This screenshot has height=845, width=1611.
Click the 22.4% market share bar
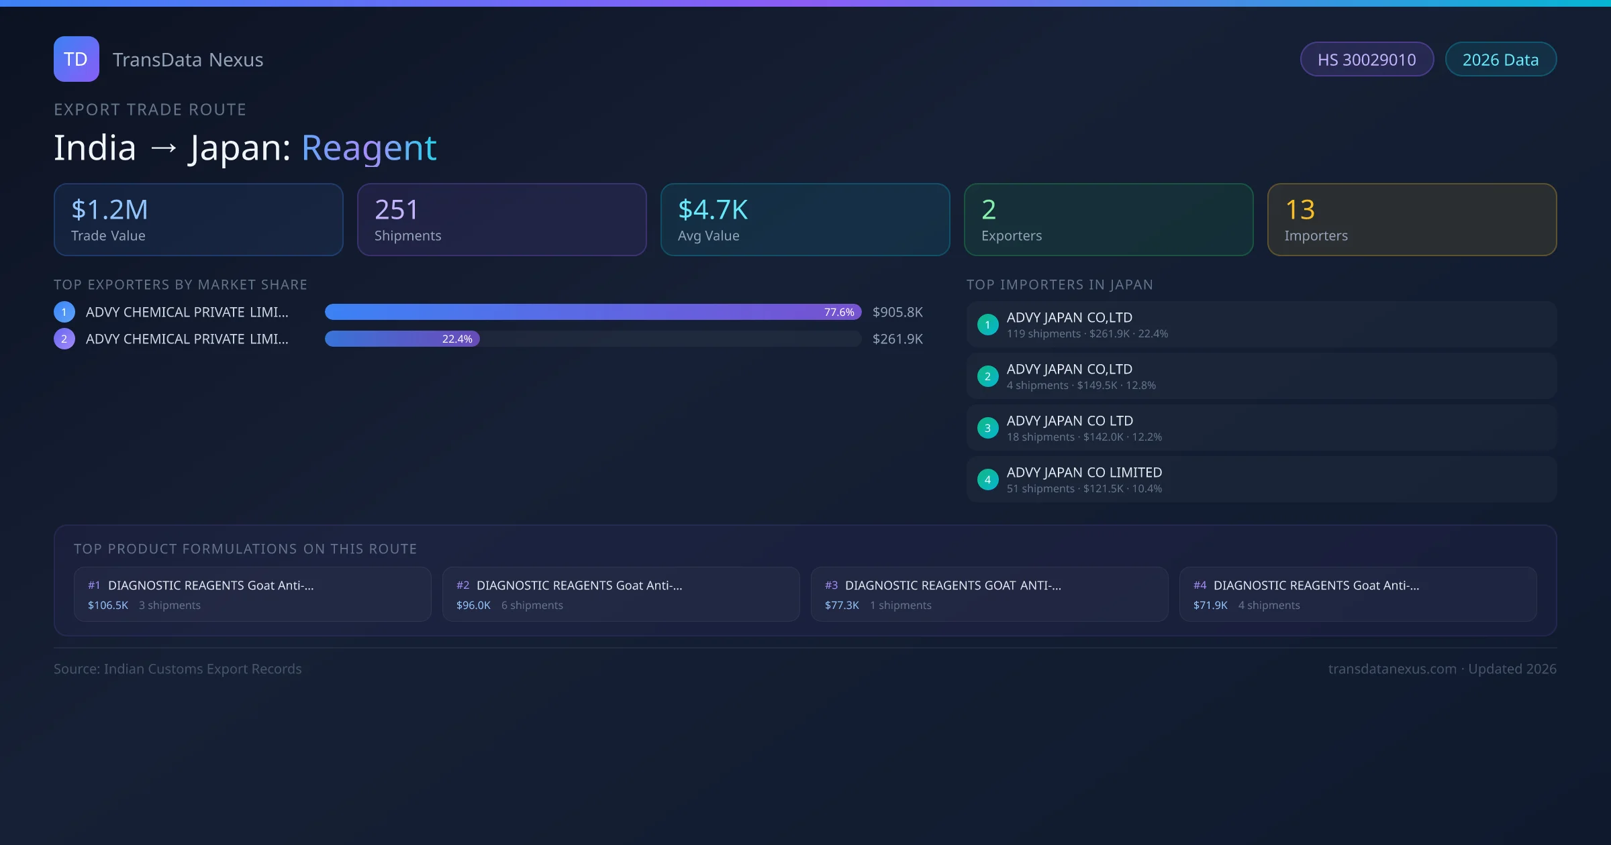(x=401, y=339)
